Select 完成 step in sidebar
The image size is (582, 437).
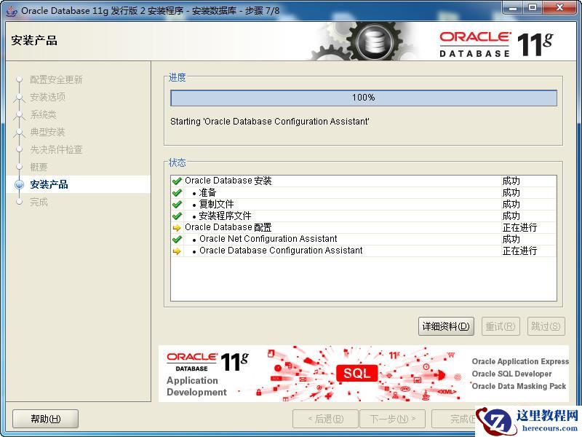[39, 202]
